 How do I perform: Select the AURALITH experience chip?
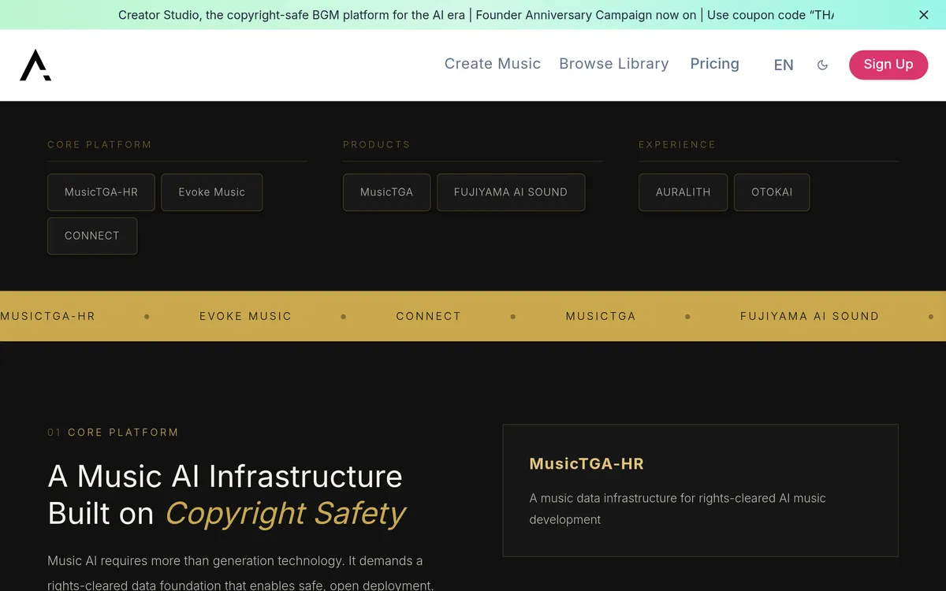click(x=683, y=192)
